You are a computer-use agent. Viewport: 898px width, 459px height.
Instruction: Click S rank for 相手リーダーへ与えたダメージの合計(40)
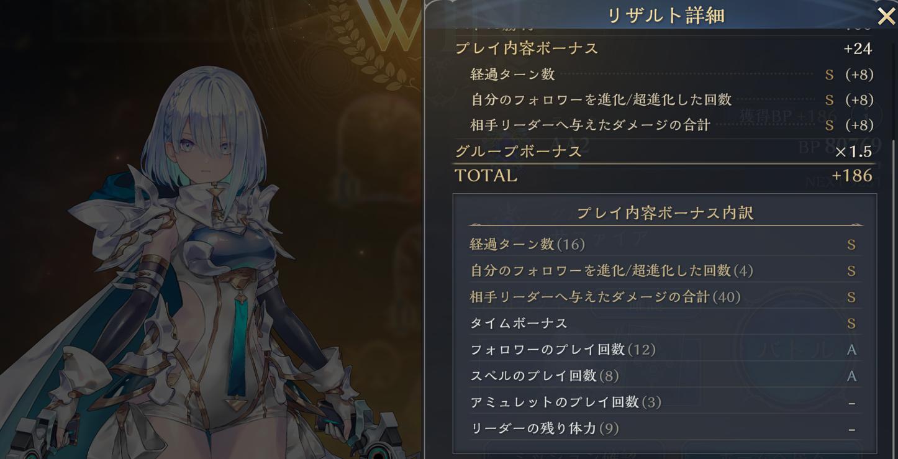[x=851, y=297]
